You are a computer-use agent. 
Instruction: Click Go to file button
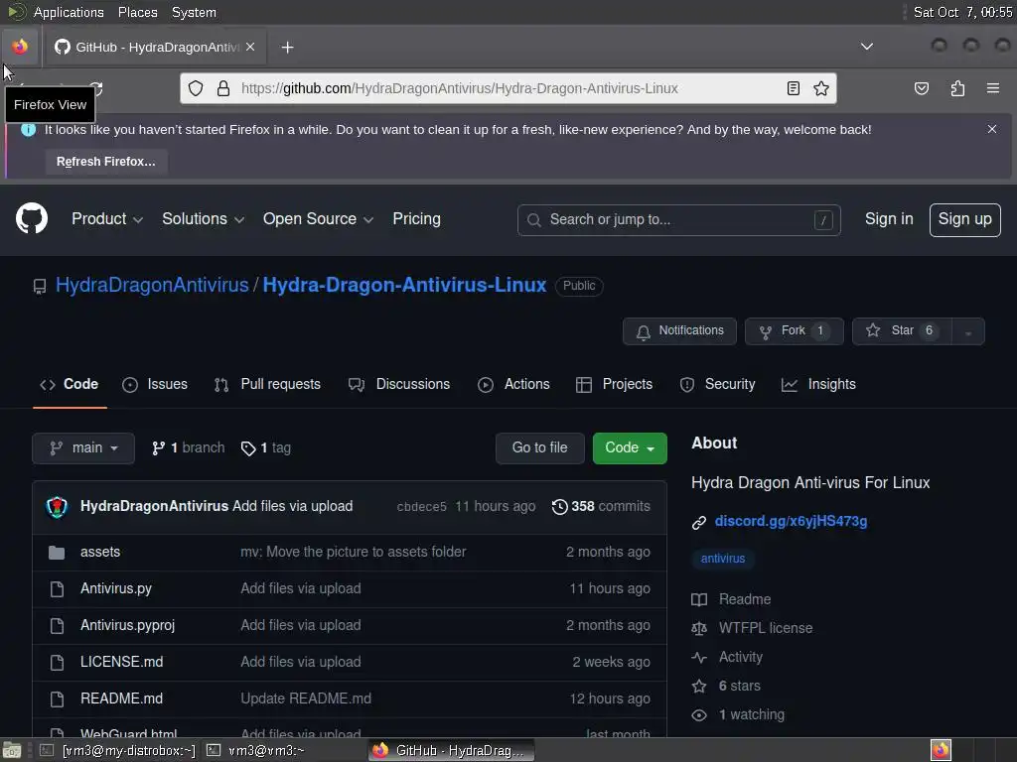pyautogui.click(x=539, y=447)
